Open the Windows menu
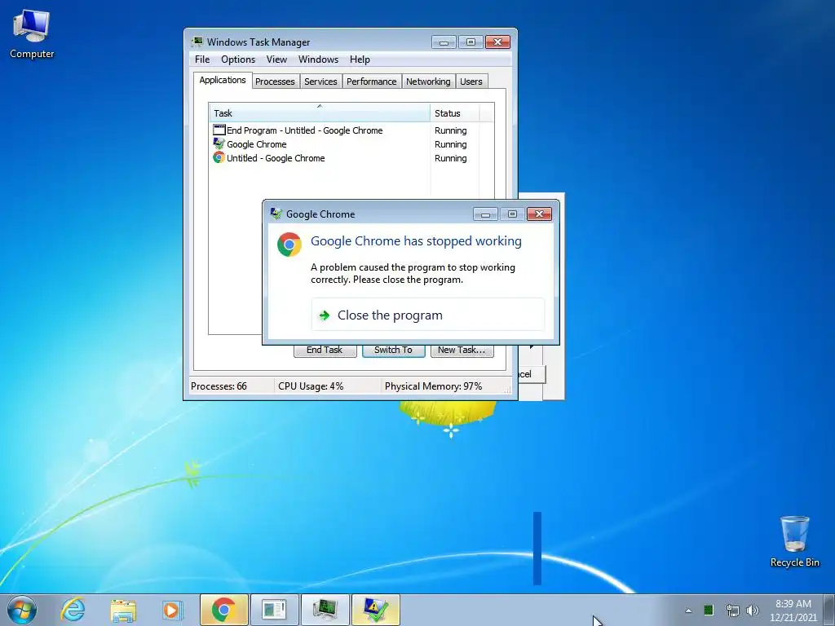The width and height of the screenshot is (835, 626). coord(319,60)
